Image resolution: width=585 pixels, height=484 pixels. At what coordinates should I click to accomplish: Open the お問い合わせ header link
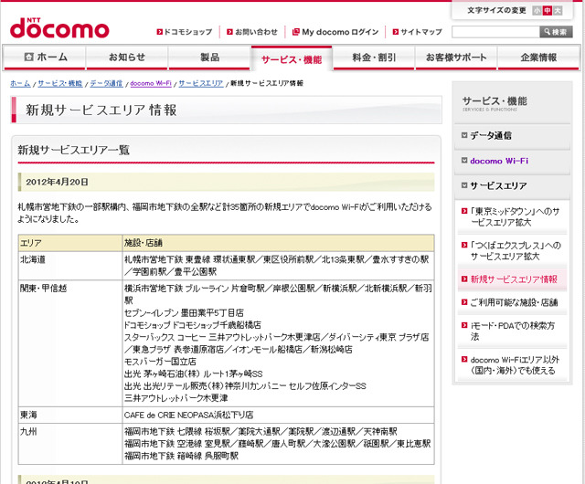pyautogui.click(x=256, y=32)
